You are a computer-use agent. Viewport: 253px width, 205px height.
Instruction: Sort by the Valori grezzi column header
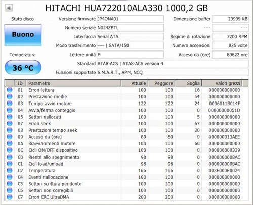click(222, 83)
